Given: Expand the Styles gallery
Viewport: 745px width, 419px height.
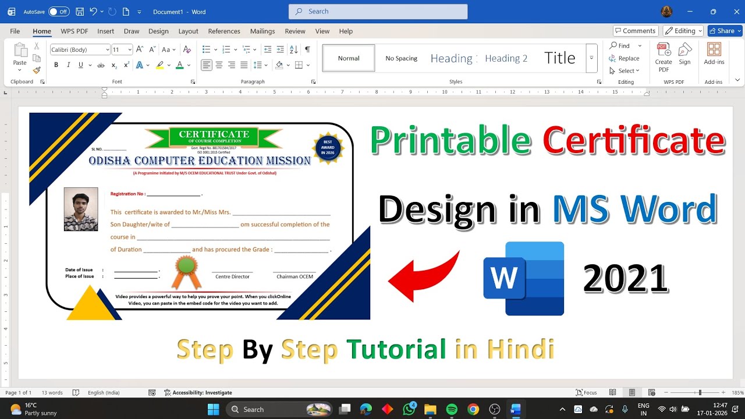Looking at the screenshot, I should [591, 58].
